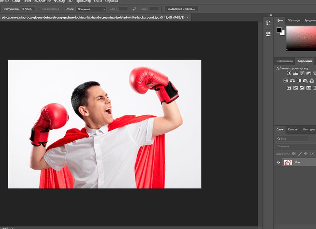Hide the Фон layer with eye icon
This screenshot has width=316, height=229.
coord(278,162)
